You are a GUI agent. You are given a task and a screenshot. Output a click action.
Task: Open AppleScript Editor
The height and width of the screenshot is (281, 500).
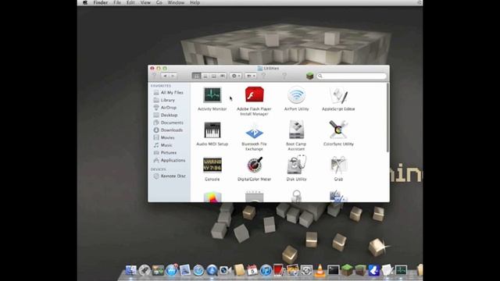coord(338,95)
